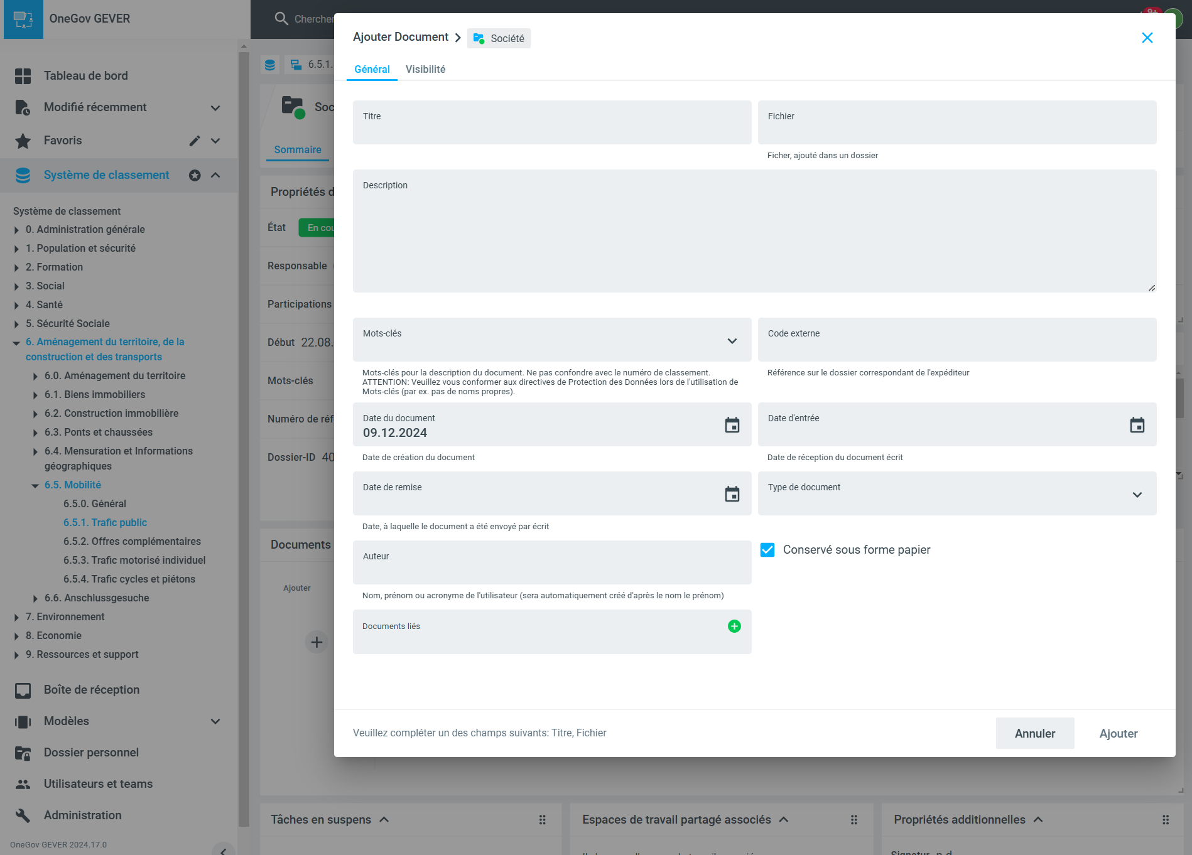Open the Type de document dropdown
Screen dimensions: 1192x855
(x=1137, y=495)
